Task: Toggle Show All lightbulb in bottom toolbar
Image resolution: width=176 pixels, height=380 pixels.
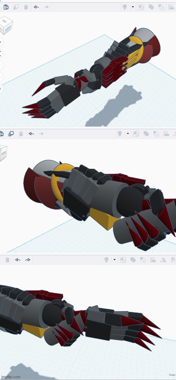Action: (106, 260)
